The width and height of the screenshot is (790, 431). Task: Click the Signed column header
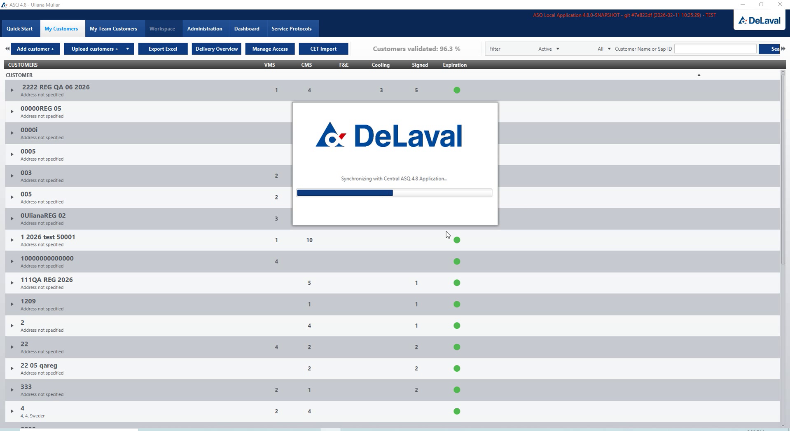tap(420, 65)
